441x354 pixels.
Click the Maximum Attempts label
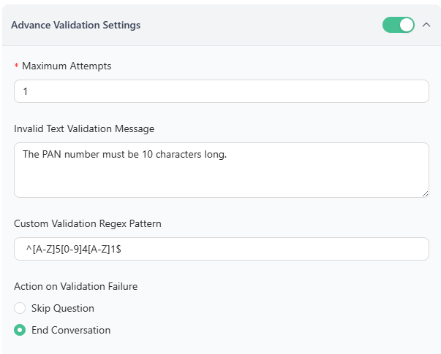[x=67, y=66]
